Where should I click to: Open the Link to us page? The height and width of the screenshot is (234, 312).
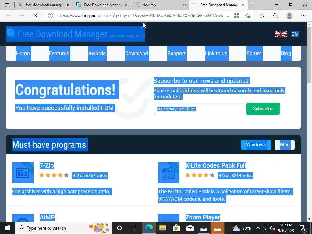[216, 53]
